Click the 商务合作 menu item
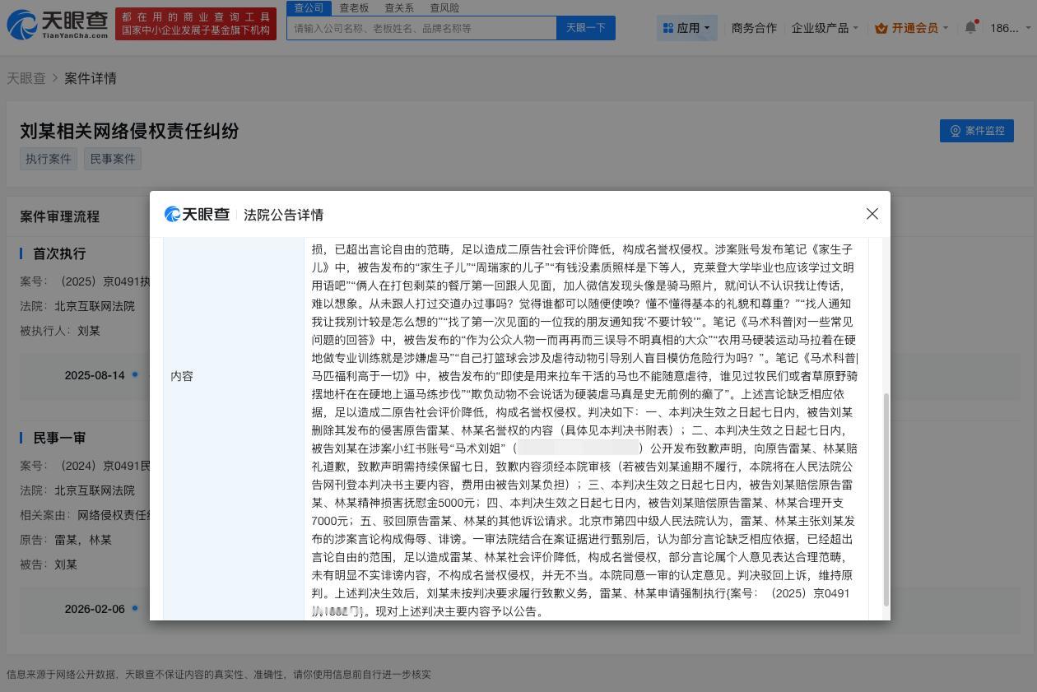This screenshot has width=1037, height=692. click(753, 27)
